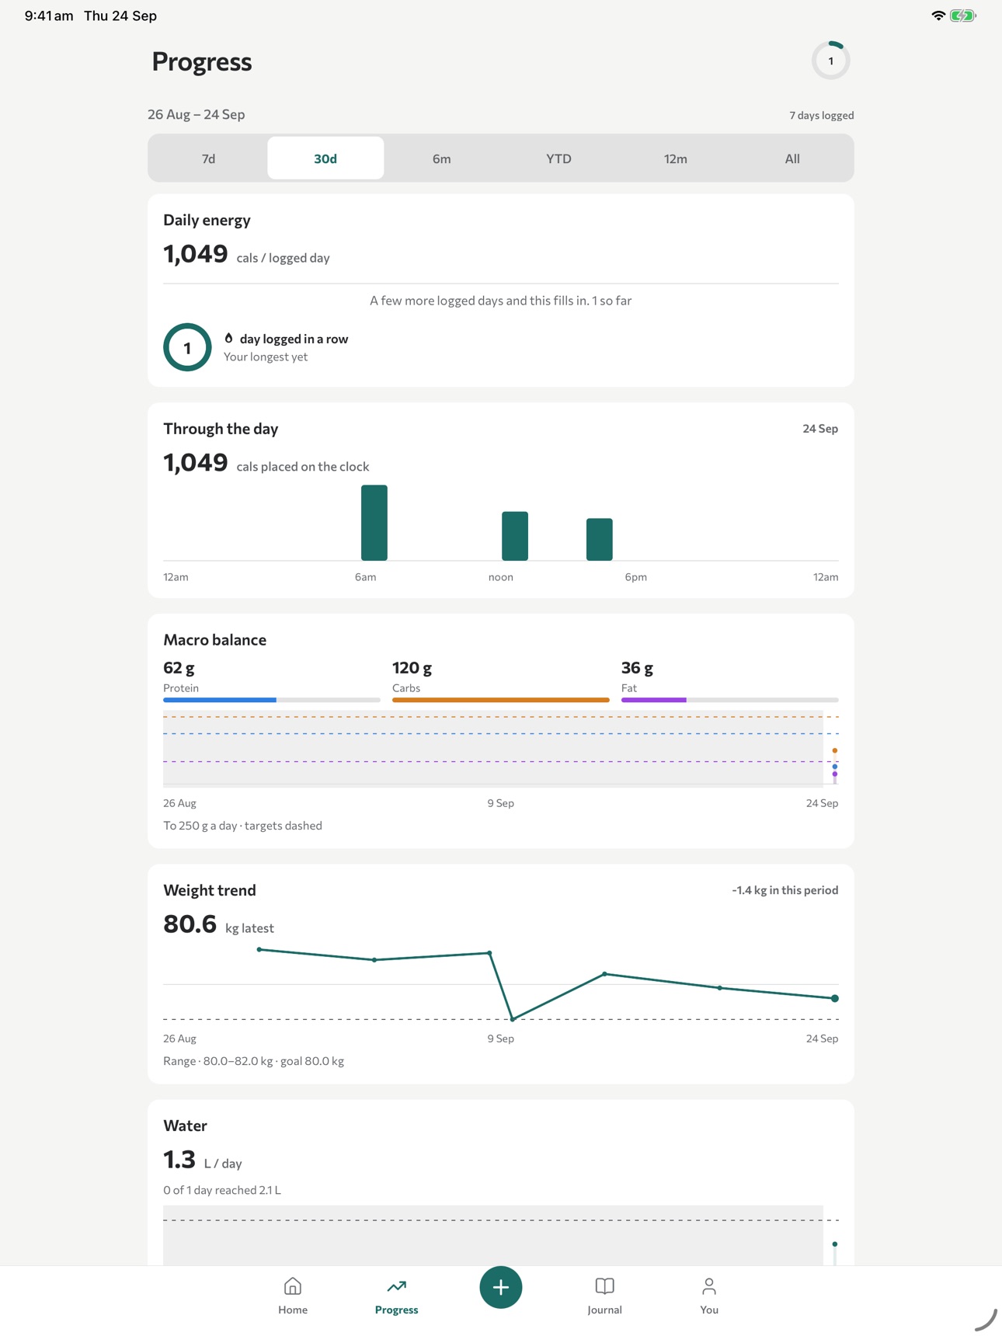The width and height of the screenshot is (1002, 1336).
Task: Select the 7d range tab
Action: [x=209, y=158]
